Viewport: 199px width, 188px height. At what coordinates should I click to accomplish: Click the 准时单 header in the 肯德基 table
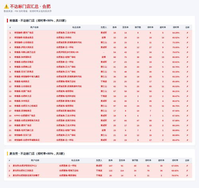(150, 27)
